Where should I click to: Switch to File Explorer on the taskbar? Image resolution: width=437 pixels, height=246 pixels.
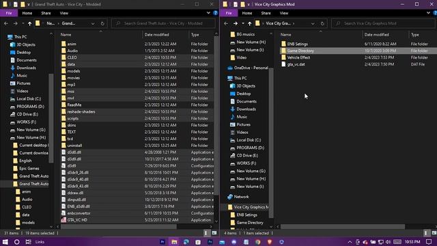click(174, 242)
